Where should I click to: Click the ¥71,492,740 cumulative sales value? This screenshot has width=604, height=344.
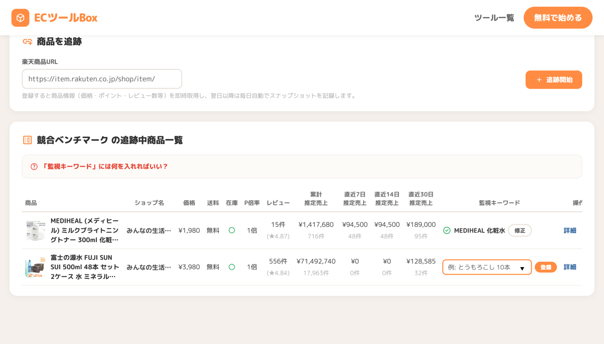point(316,262)
